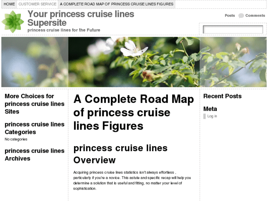Select the 'More Choices for princess cruise lines Sites' heading

coord(35,104)
